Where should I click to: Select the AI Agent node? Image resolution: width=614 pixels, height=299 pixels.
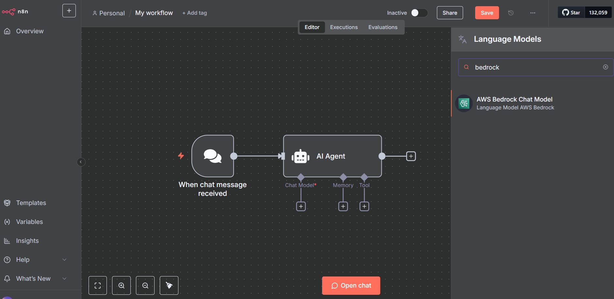coord(332,156)
